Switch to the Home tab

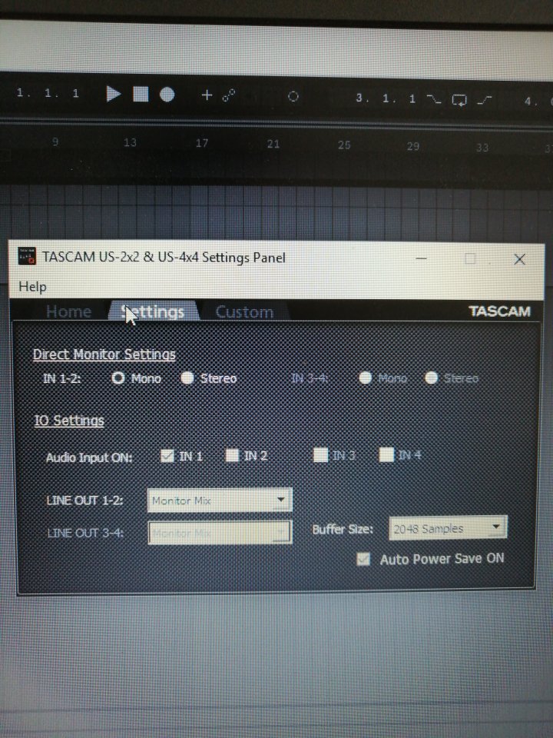[x=68, y=311]
